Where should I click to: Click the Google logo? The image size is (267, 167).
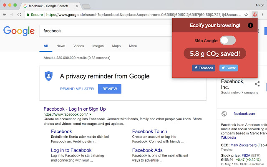(19, 31)
